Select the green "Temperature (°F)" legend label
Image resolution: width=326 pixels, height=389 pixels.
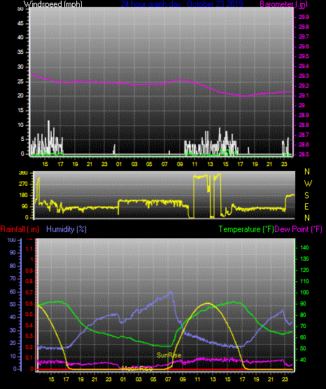point(246,229)
